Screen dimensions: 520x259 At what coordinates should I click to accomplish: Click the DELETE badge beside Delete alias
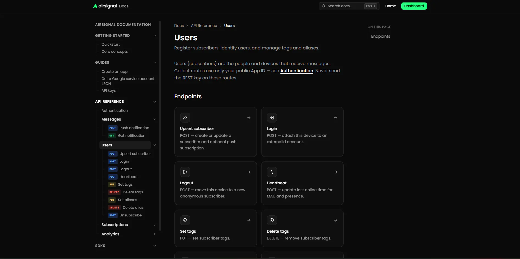coord(114,208)
